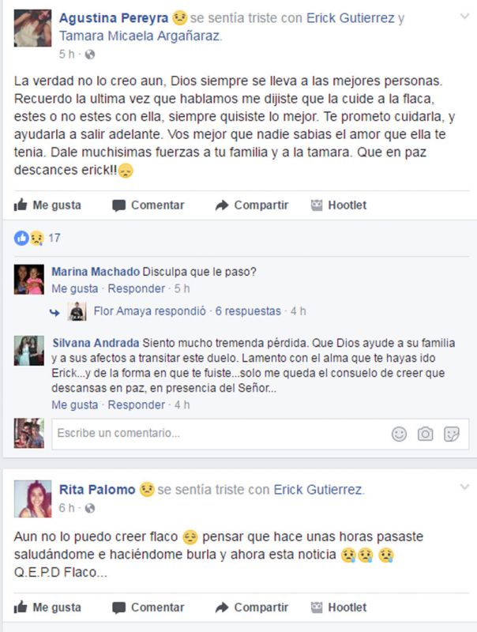This screenshot has width=477, height=632.
Task: Like Rita Palomo's post with Me gusta
Action: pos(47,608)
